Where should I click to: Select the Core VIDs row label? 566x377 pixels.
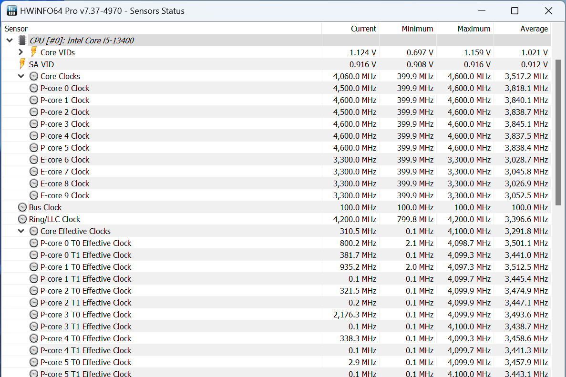point(58,52)
